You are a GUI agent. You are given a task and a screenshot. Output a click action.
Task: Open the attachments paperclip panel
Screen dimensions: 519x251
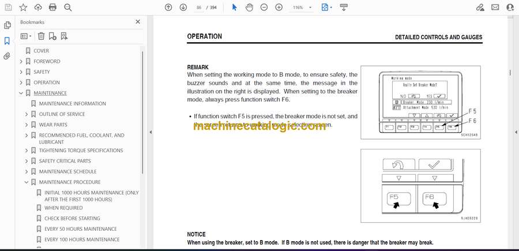click(x=7, y=56)
